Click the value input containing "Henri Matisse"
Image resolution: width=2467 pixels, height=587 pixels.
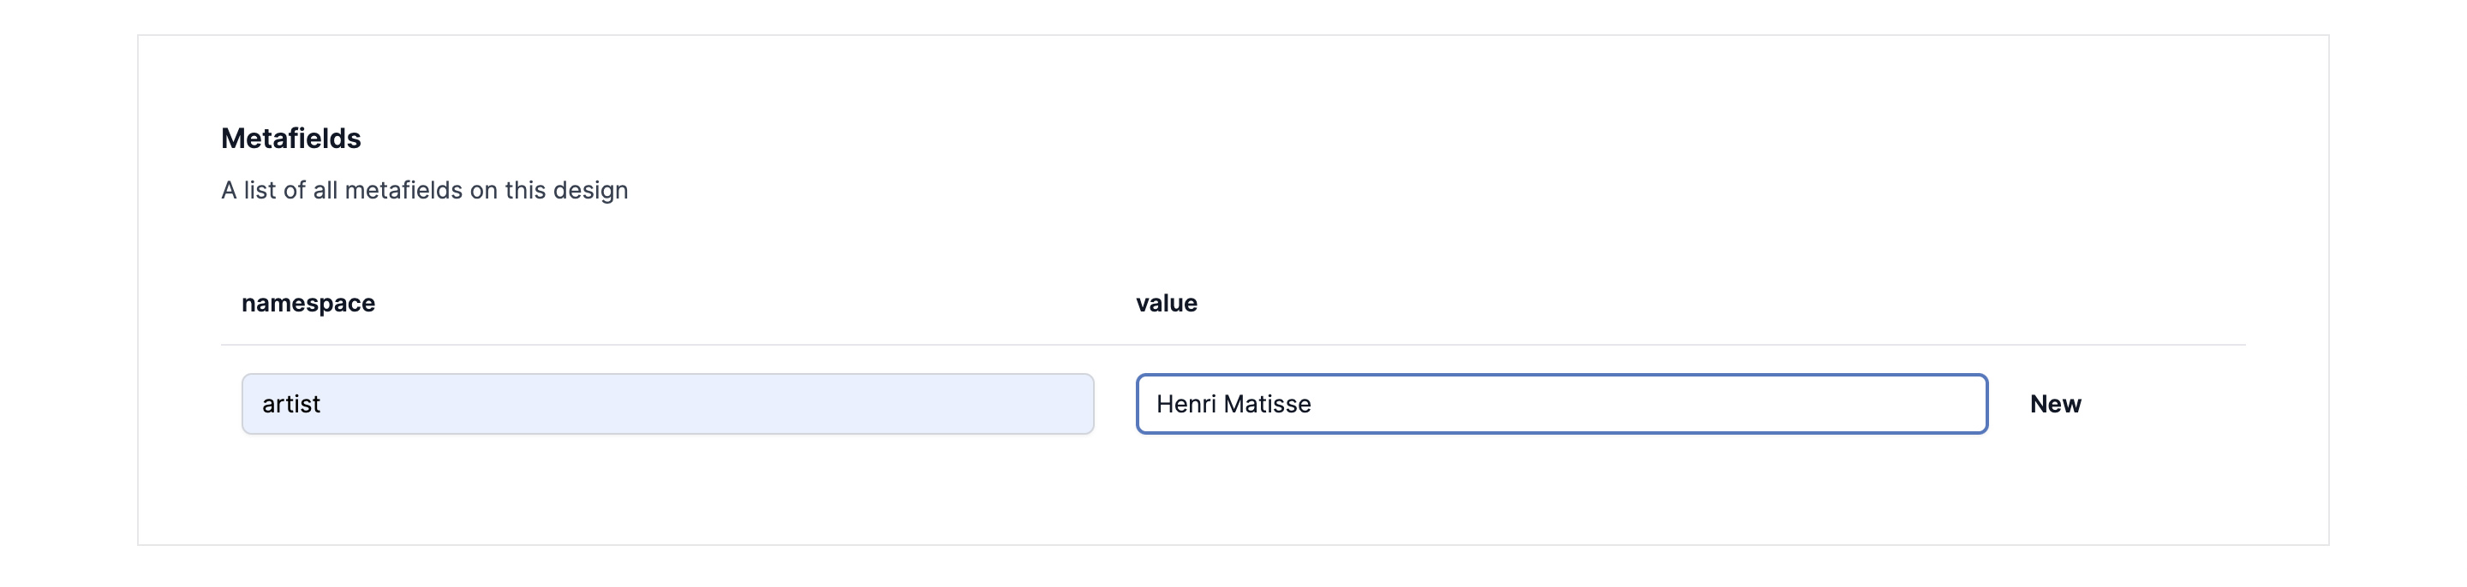1561,405
